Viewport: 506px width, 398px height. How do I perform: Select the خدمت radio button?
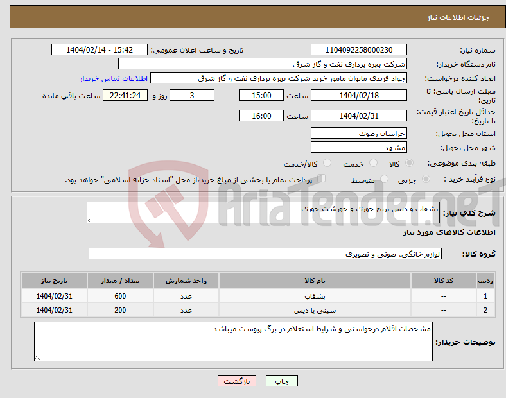point(373,163)
